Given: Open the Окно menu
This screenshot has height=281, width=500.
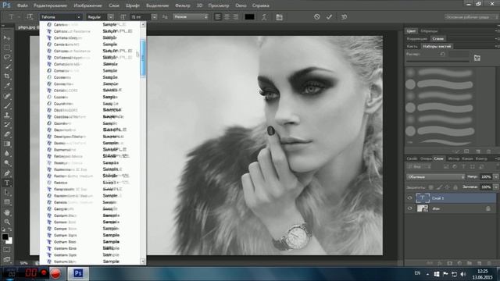Looking at the screenshot, I should tap(241, 5).
